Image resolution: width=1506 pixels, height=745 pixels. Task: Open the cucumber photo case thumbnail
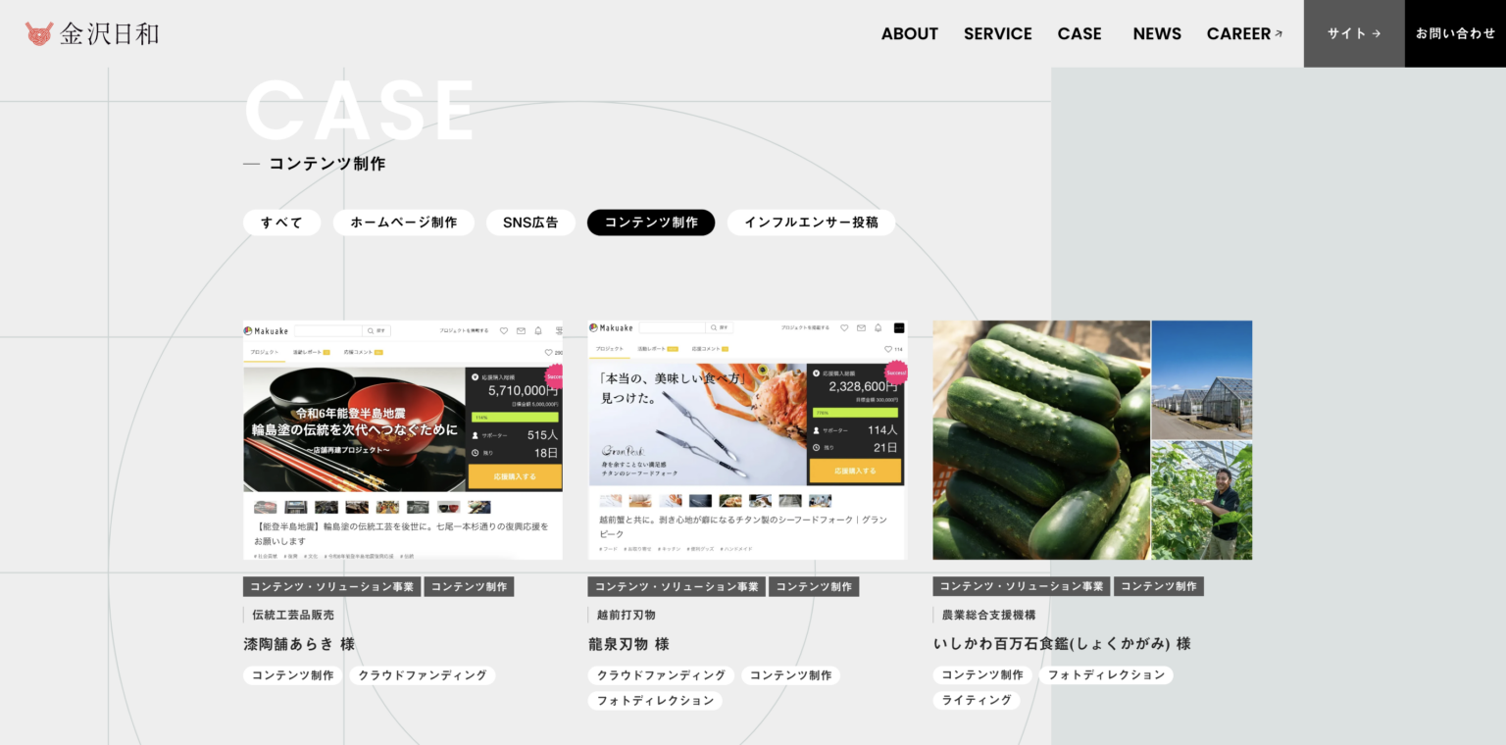(1091, 439)
